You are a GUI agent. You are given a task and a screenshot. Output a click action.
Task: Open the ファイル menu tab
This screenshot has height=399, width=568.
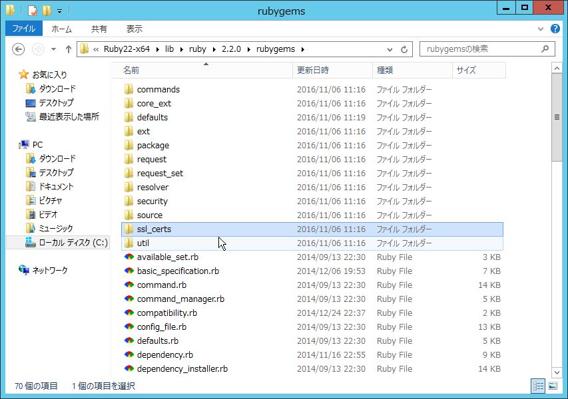[x=24, y=29]
